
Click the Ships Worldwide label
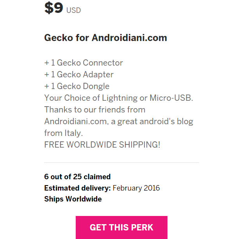[73, 199]
